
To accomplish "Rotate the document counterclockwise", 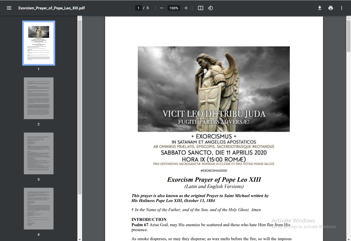I will [x=210, y=8].
